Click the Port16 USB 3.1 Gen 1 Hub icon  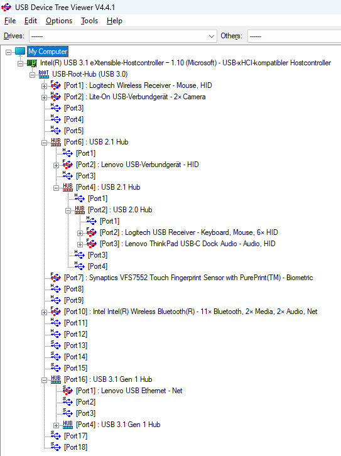pos(55,379)
